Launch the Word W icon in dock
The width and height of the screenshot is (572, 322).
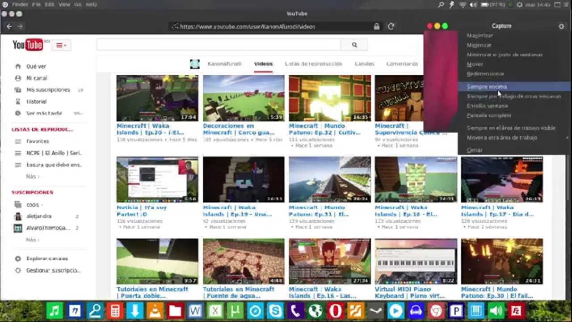[x=195, y=310]
